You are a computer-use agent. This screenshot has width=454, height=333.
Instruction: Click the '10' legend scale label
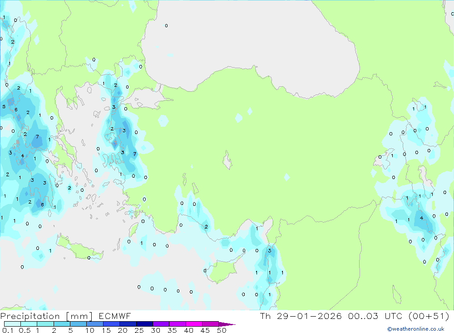click(90, 330)
